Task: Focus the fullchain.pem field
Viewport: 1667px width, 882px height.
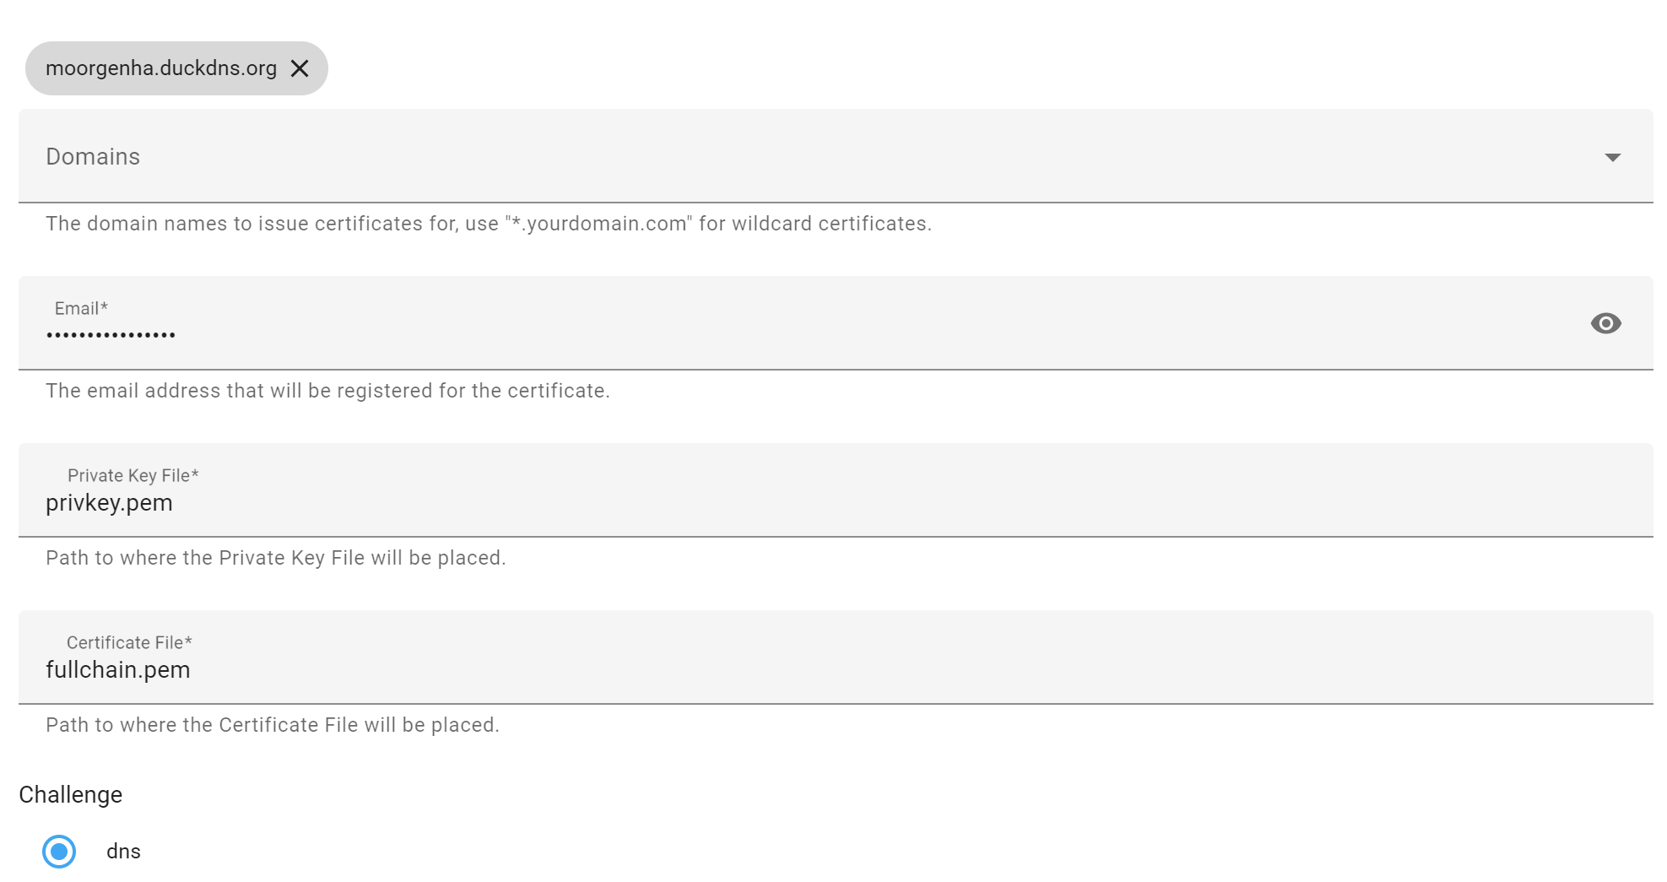Action: [118, 669]
